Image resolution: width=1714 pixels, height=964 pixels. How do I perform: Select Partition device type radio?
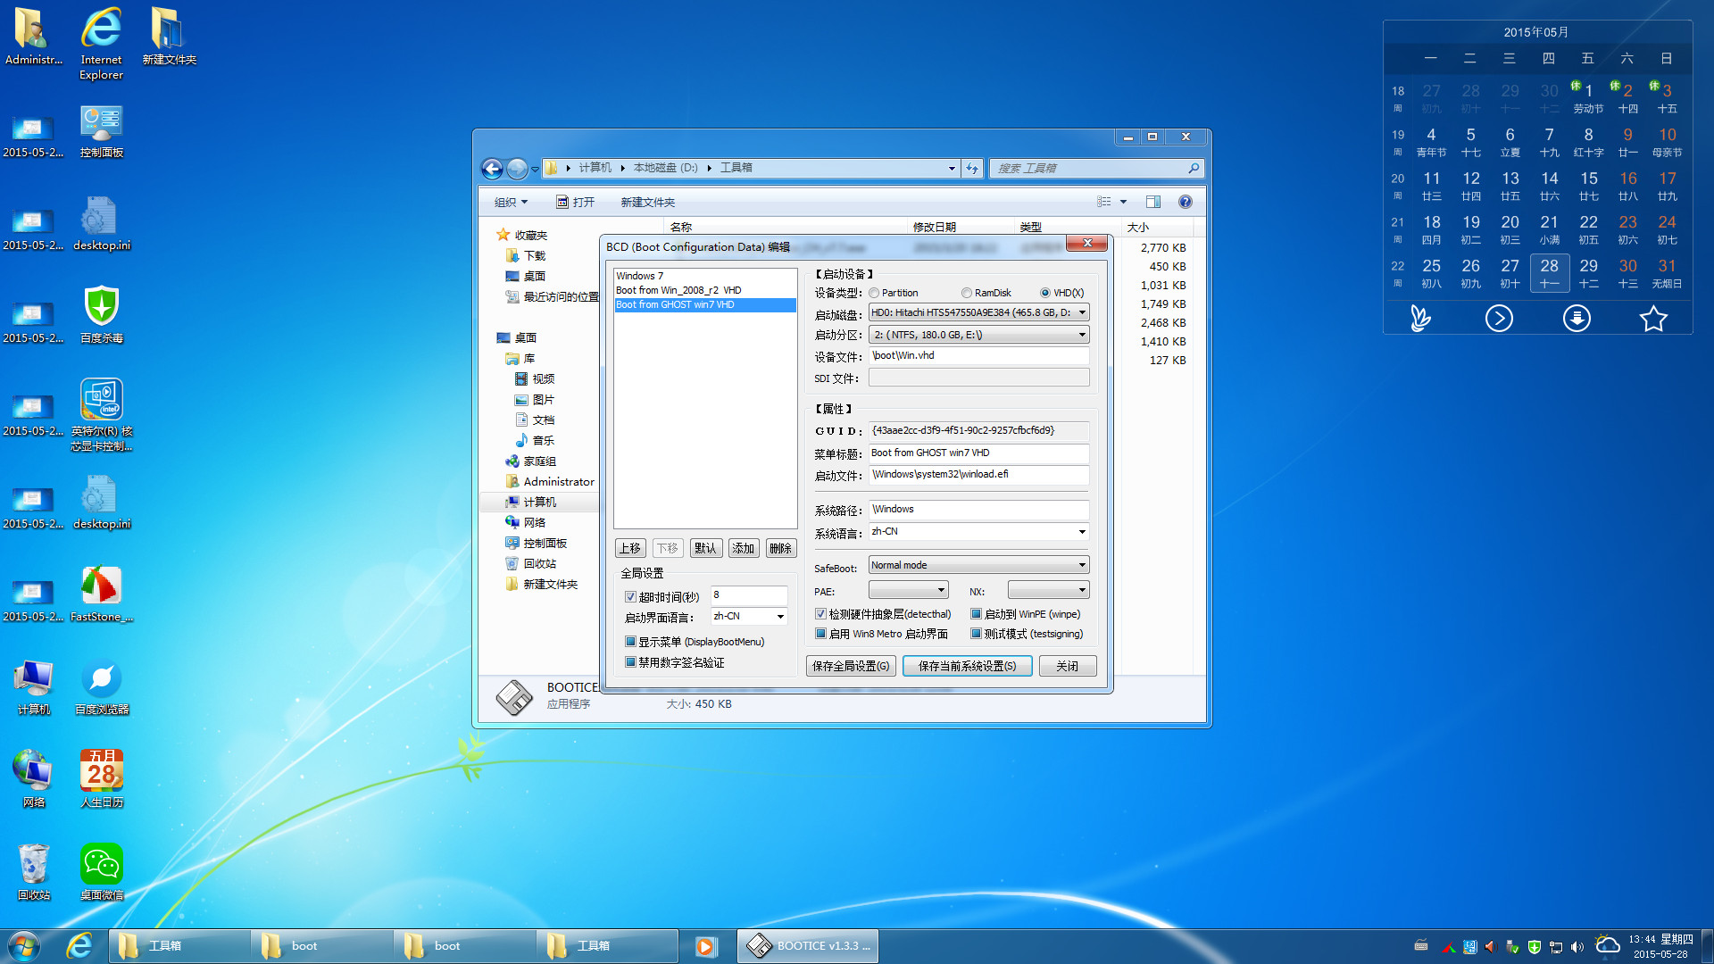point(874,293)
